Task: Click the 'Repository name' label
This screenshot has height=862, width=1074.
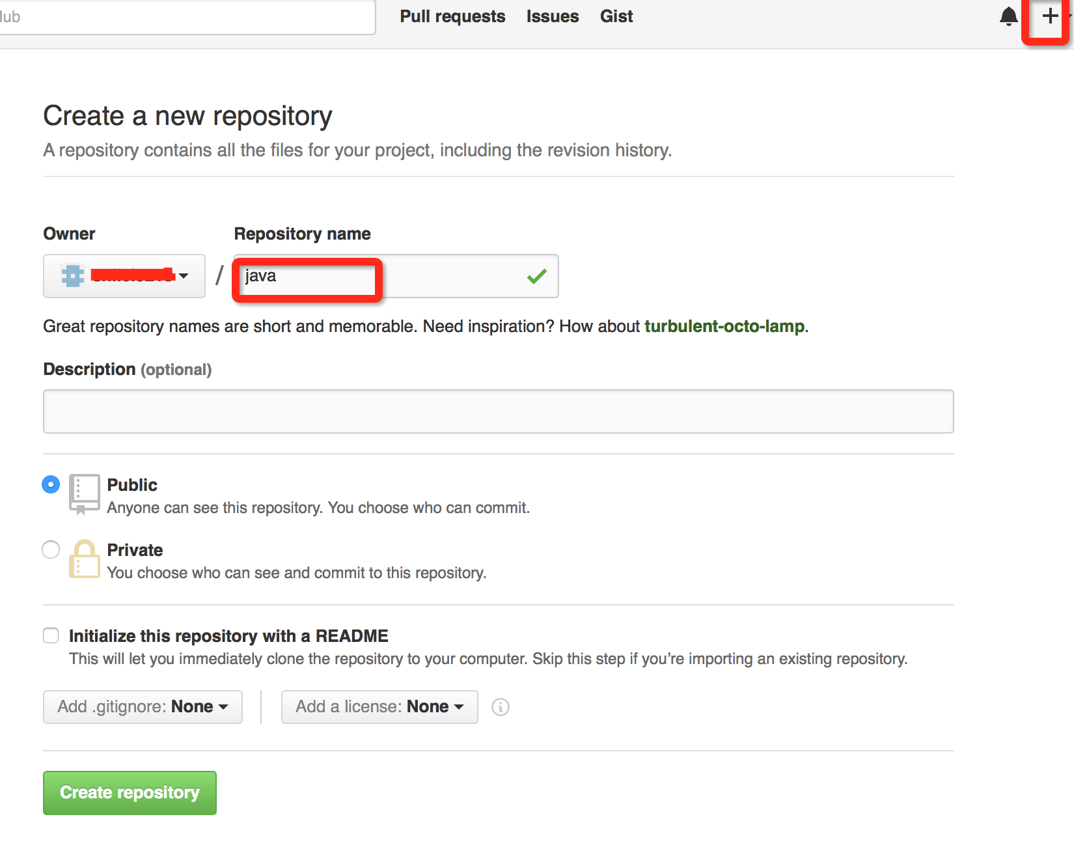Action: (x=303, y=234)
